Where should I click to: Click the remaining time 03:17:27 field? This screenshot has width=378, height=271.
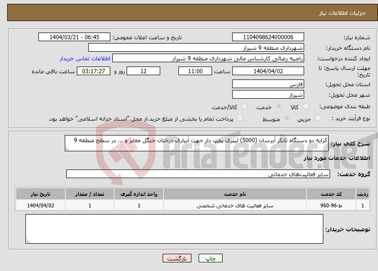[x=94, y=71]
